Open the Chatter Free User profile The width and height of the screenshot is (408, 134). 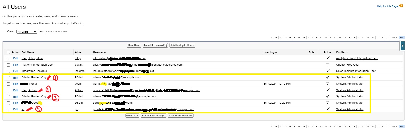tap(348, 65)
